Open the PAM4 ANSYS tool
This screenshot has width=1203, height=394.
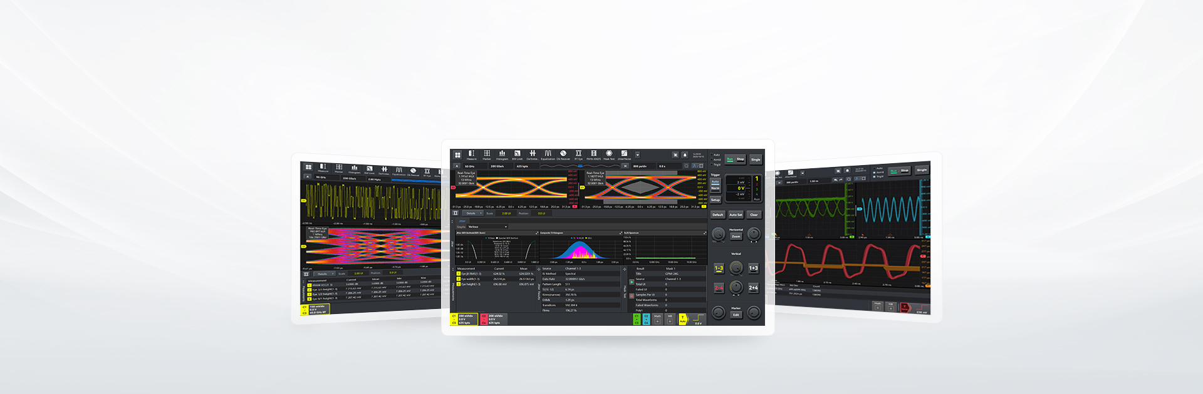tap(593, 154)
